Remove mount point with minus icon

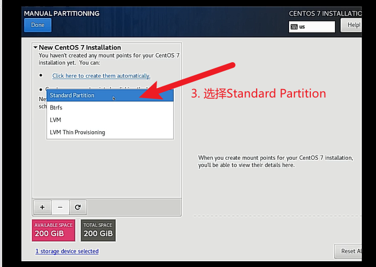point(60,207)
